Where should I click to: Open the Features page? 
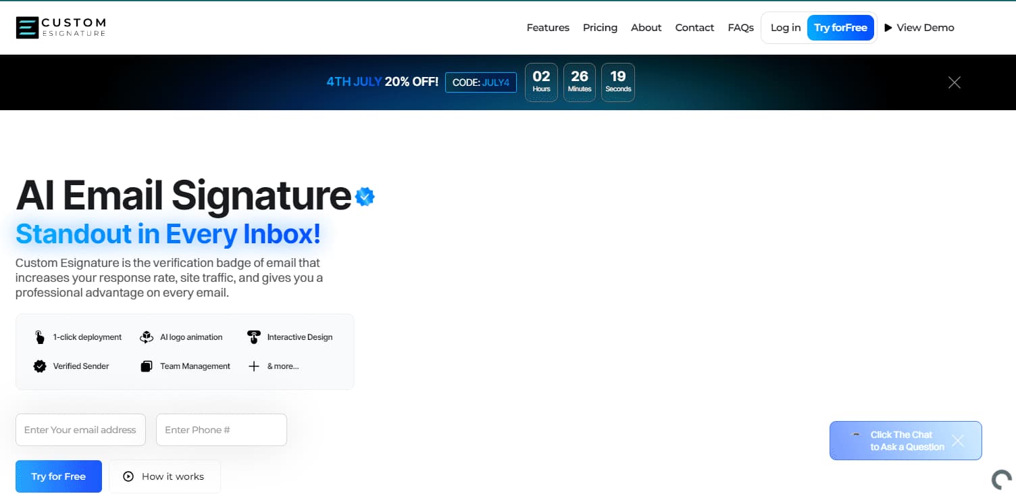[x=548, y=28]
